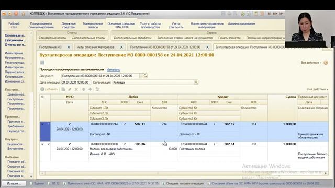Click the move row up icon
Viewport: 335px width, 188px height.
pyautogui.click(x=84, y=89)
